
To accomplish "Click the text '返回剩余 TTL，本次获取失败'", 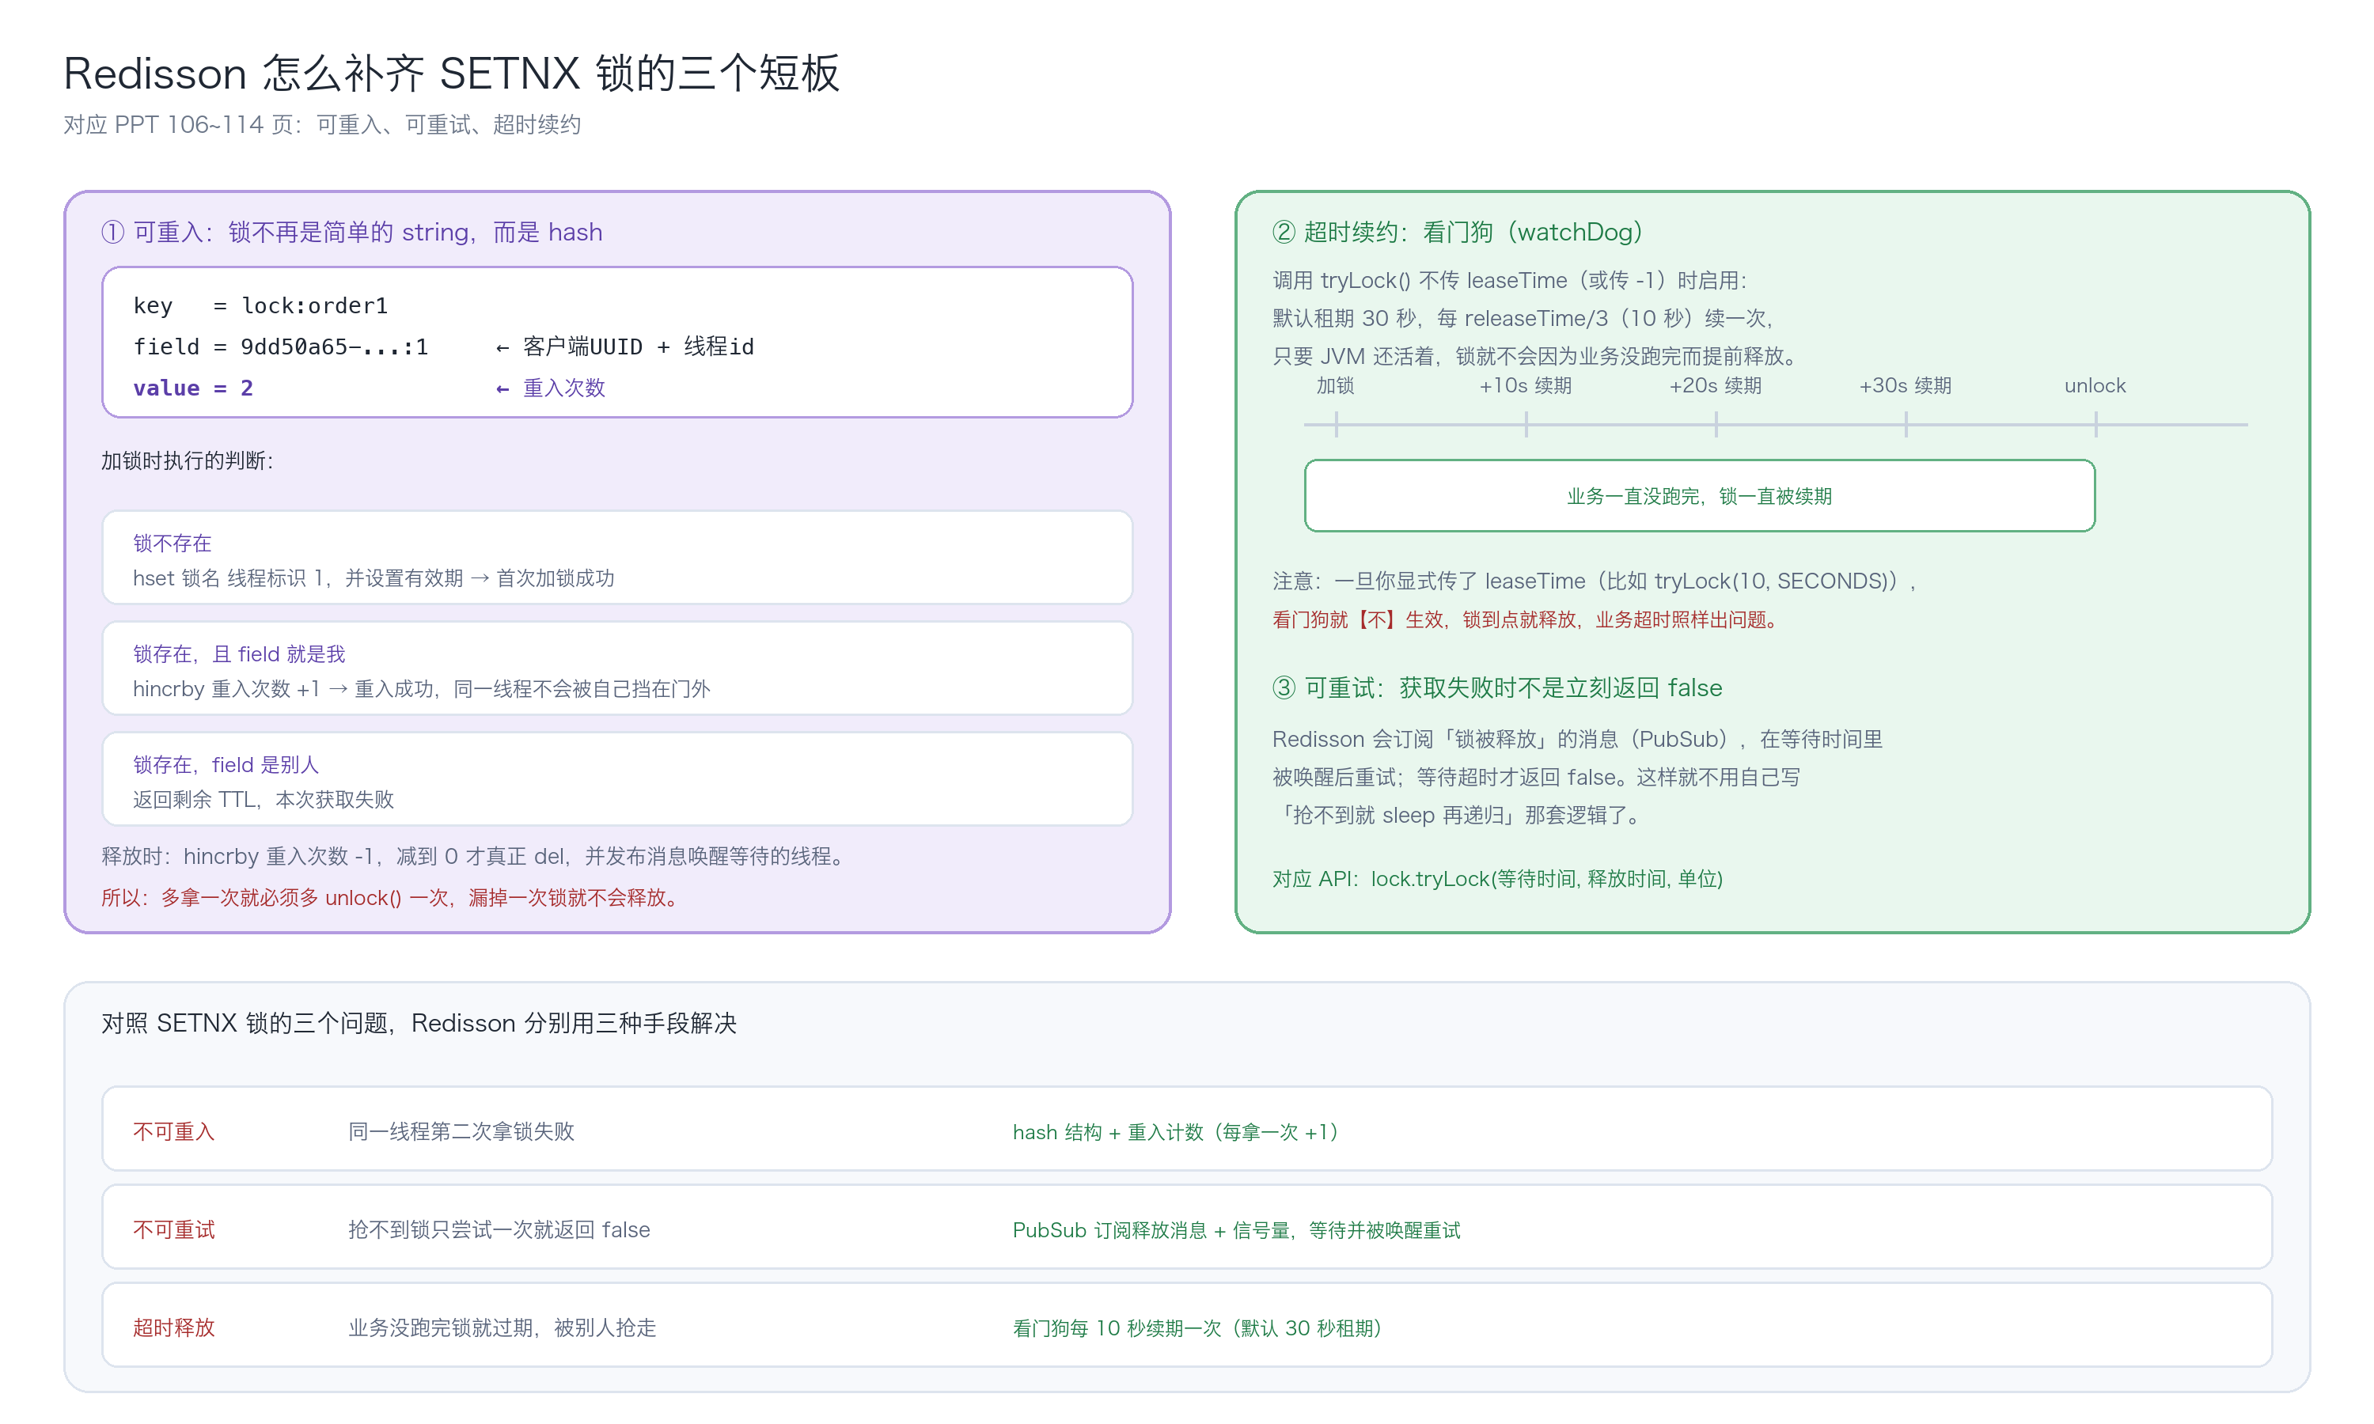I will (x=263, y=799).
